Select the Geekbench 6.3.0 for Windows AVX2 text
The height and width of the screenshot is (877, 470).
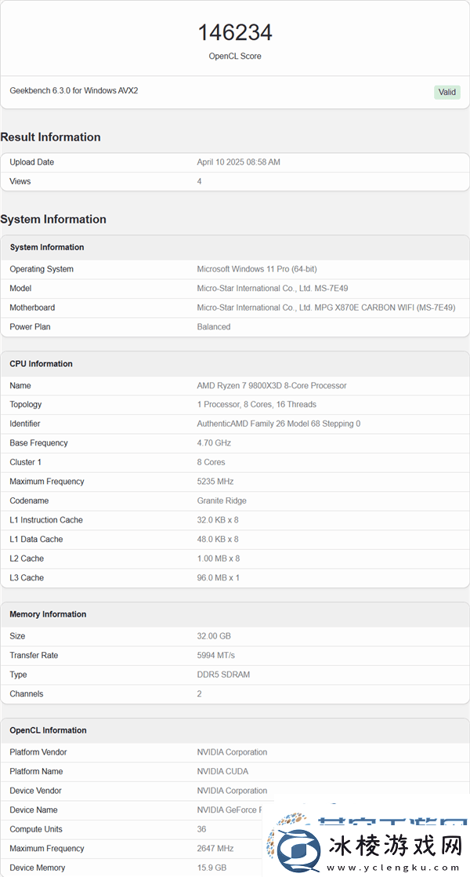coord(74,90)
